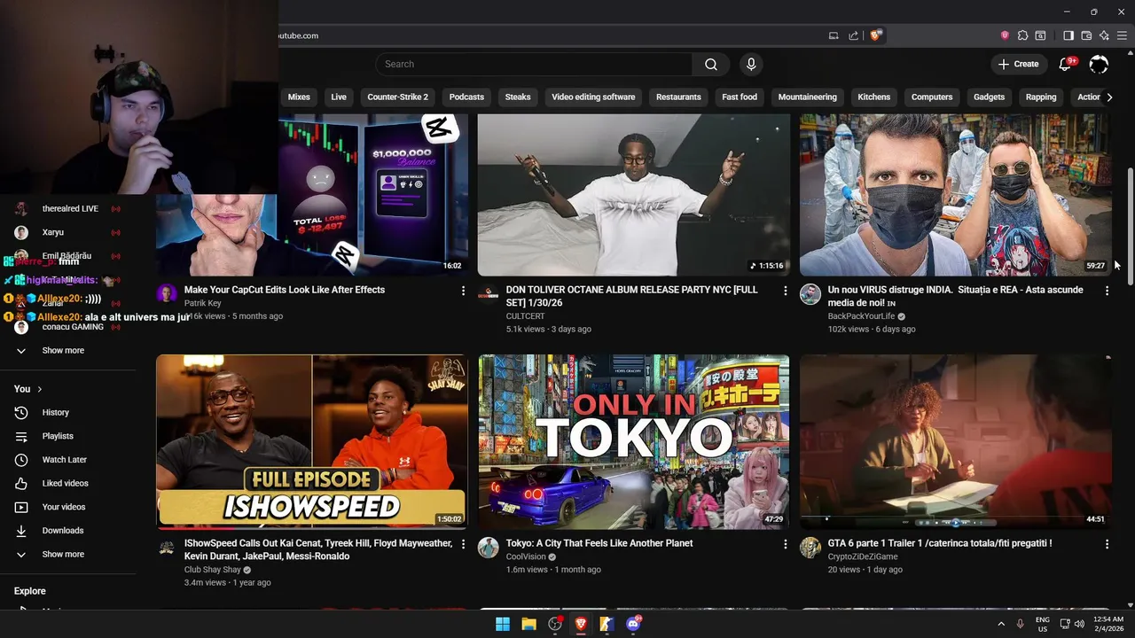
Task: Toggle the browser sidebar panel icon
Action: [1068, 35]
